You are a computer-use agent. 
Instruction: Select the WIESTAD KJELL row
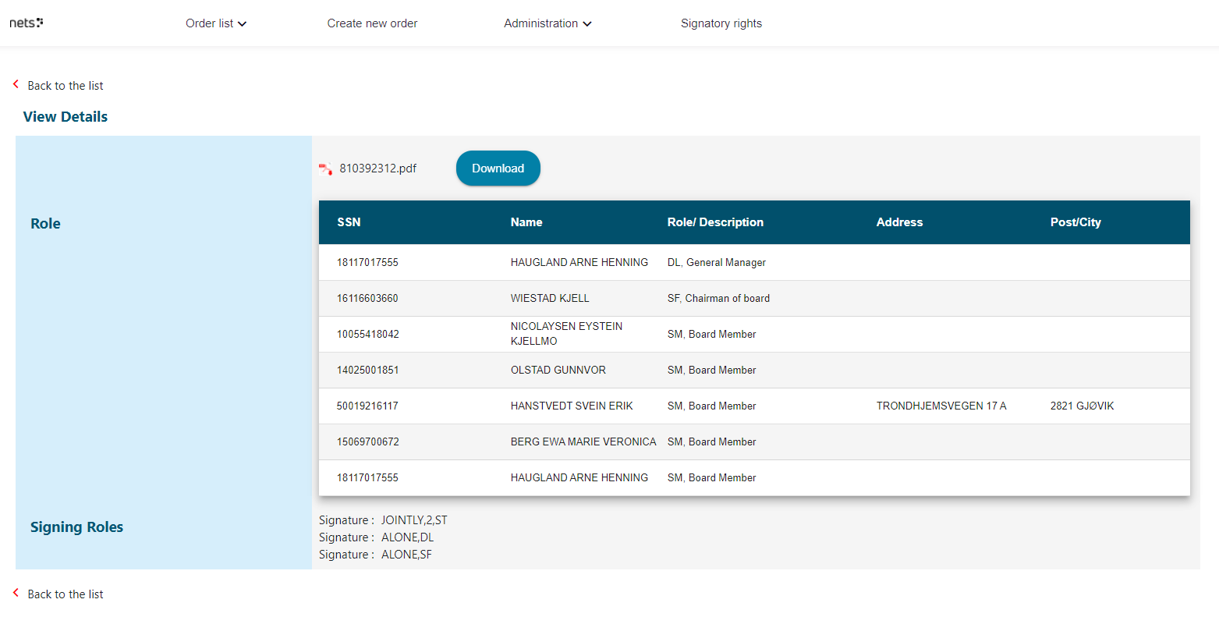(550, 298)
